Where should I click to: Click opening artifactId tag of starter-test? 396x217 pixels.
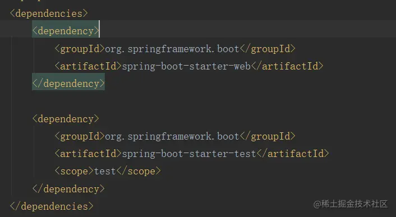tap(89, 154)
